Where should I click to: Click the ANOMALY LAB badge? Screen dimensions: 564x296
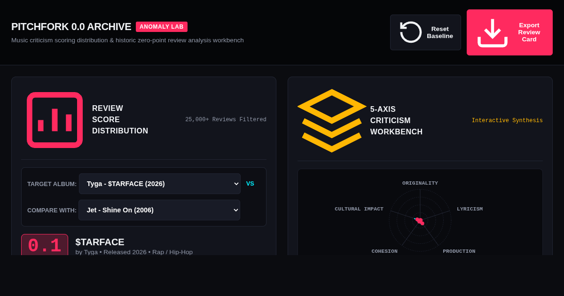pos(162,27)
